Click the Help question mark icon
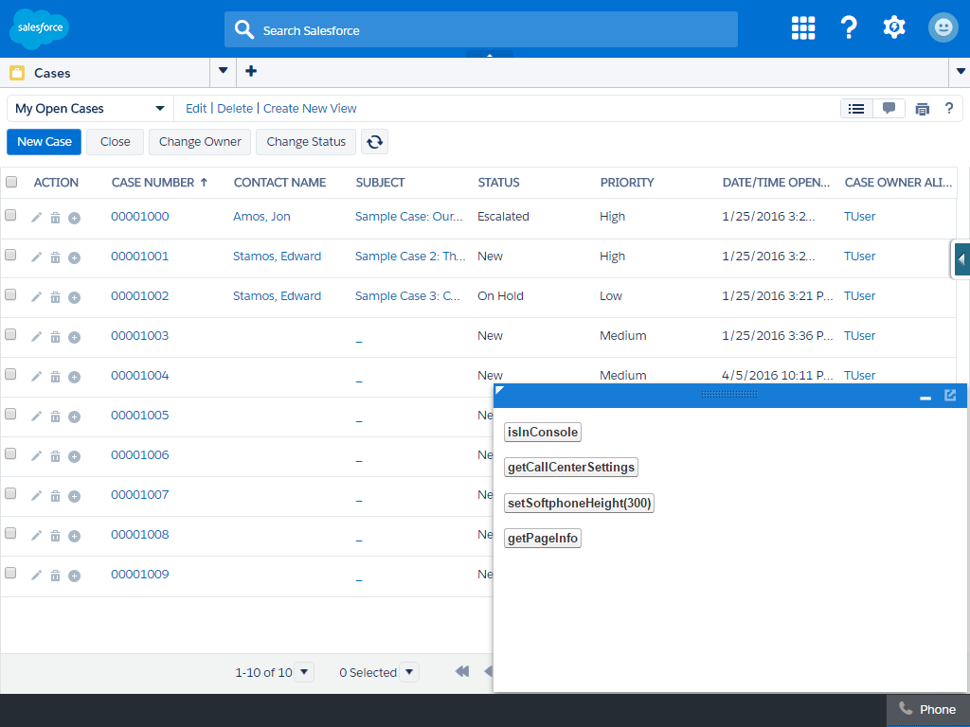The image size is (970, 727). click(848, 27)
